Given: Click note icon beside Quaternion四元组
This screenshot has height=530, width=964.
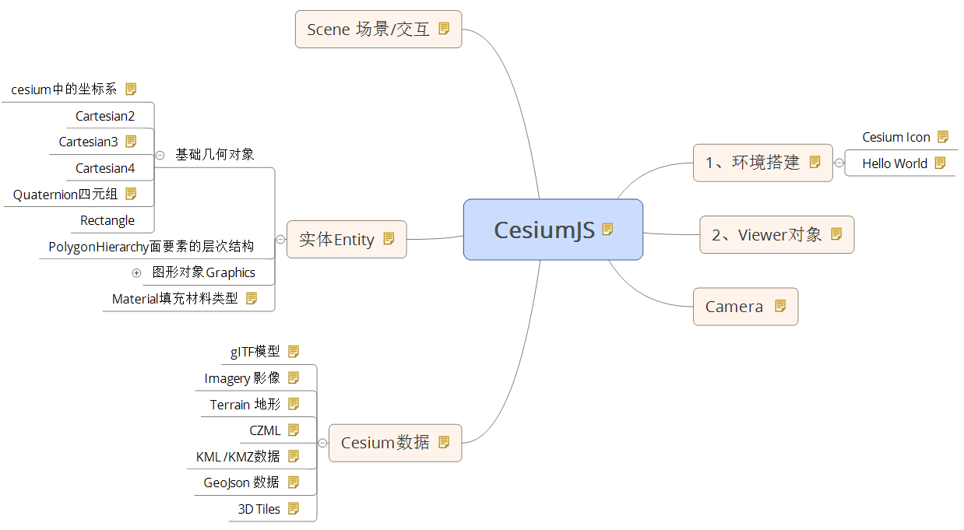Looking at the screenshot, I should click(131, 193).
